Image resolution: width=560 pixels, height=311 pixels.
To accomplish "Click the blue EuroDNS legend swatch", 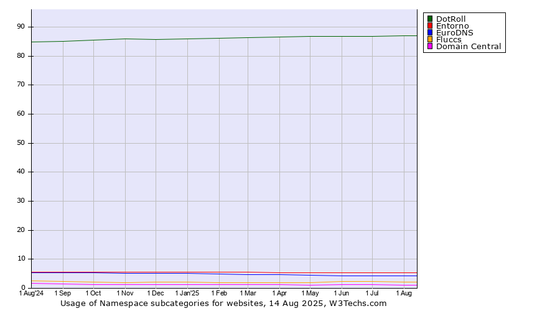I will coord(430,32).
